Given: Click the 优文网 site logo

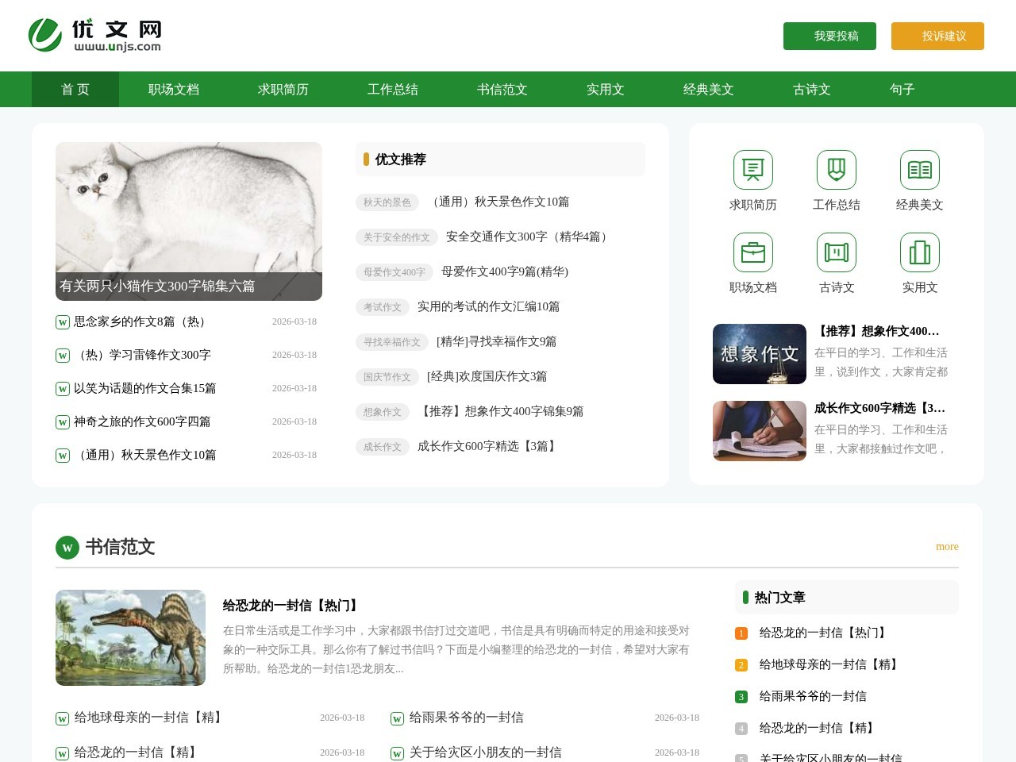Looking at the screenshot, I should click(x=95, y=35).
